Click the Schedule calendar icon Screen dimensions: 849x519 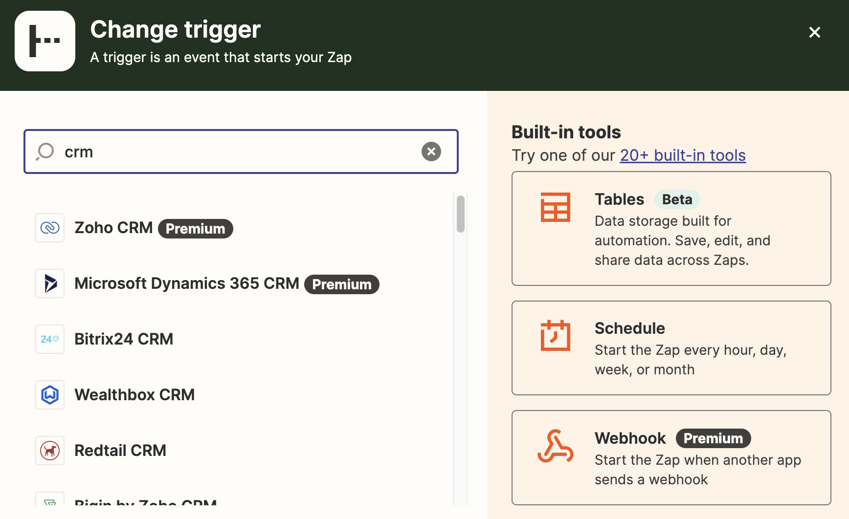(555, 336)
